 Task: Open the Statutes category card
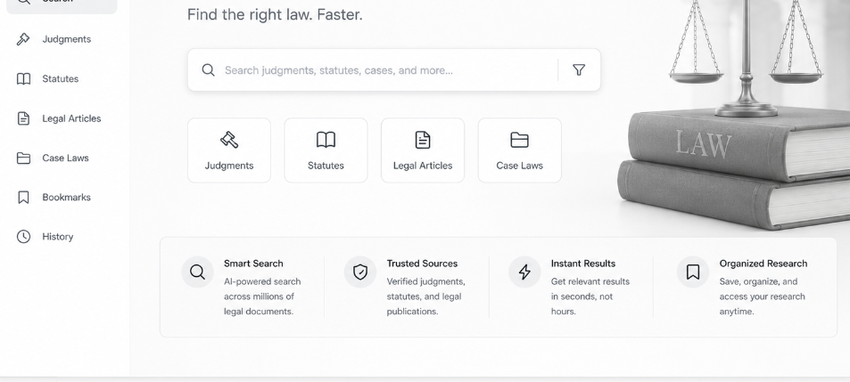pyautogui.click(x=326, y=150)
